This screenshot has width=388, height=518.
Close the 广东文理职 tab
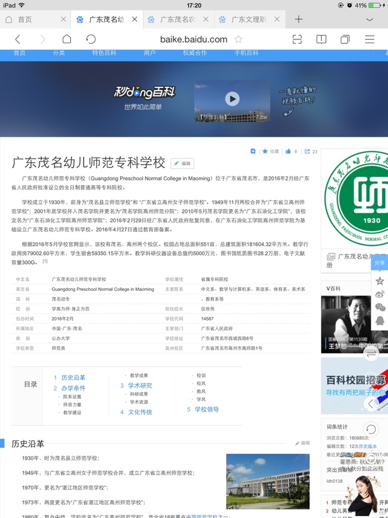(x=277, y=19)
